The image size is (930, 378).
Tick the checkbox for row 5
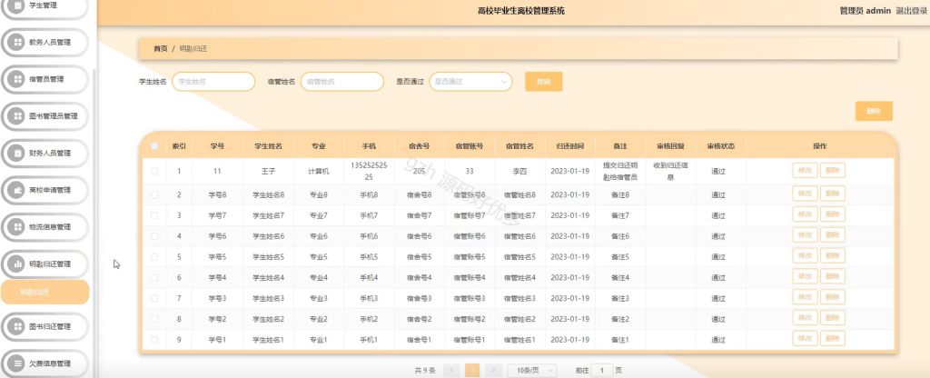coord(154,257)
